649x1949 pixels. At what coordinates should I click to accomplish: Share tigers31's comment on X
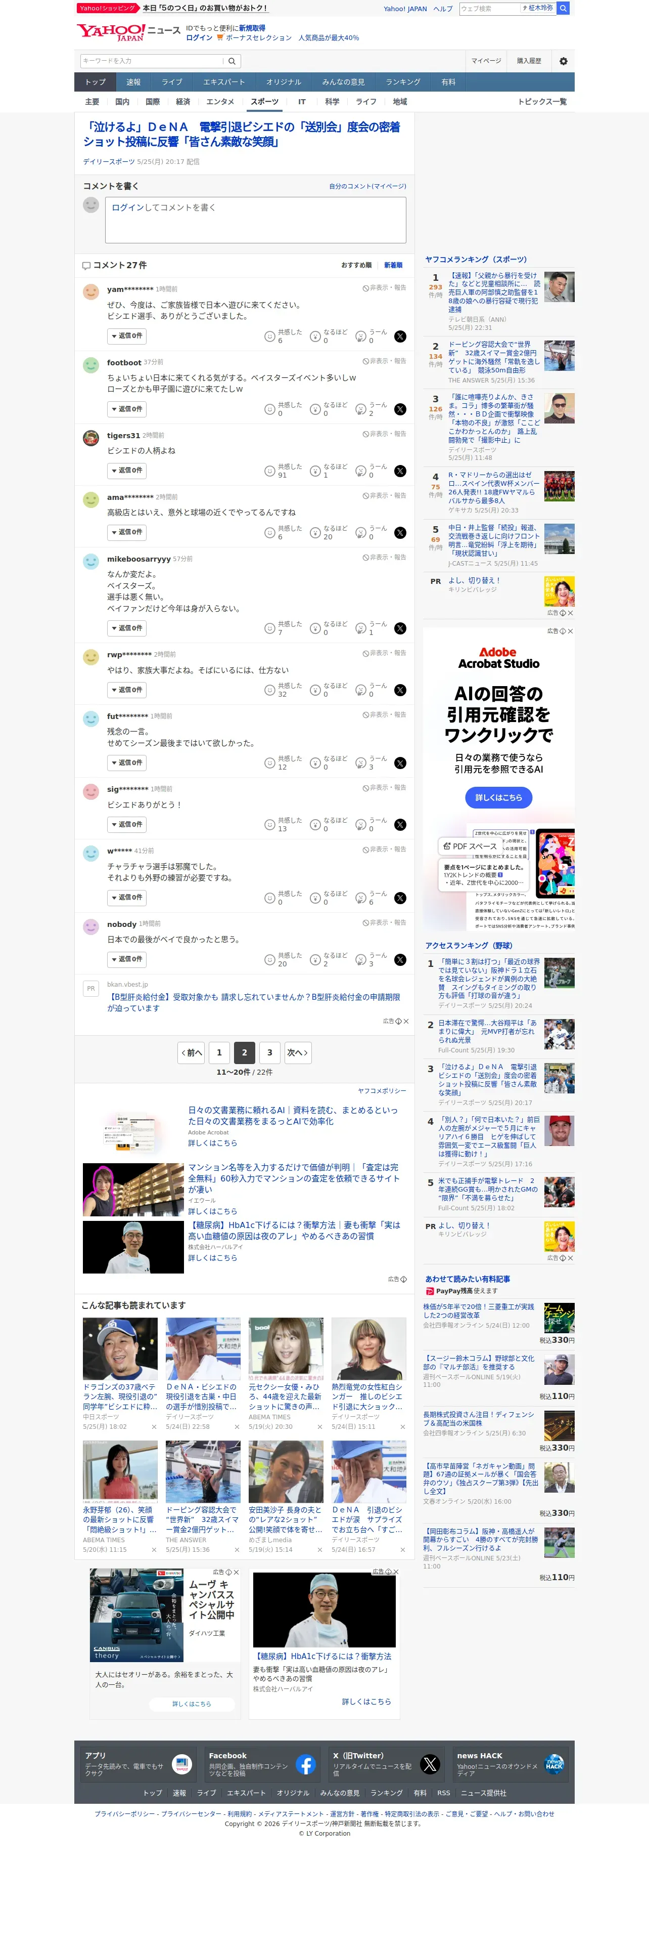click(400, 472)
